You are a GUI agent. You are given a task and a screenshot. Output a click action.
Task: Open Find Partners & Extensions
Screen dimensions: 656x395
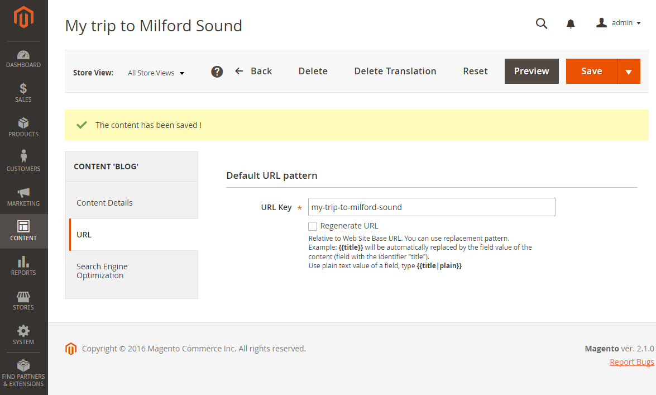23,373
